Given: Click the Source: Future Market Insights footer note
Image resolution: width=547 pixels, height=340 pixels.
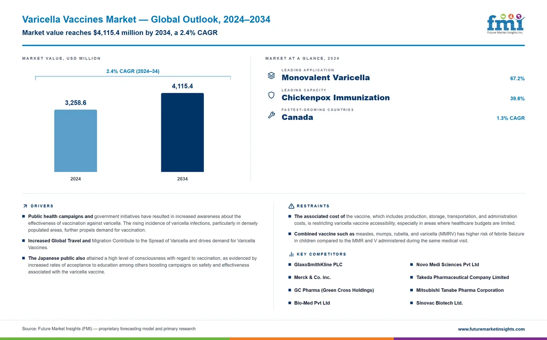Looking at the screenshot, I should [x=109, y=329].
